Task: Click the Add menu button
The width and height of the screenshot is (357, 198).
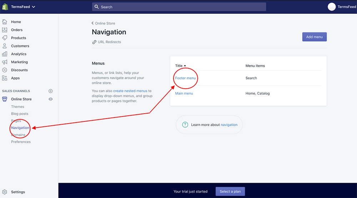Action: tap(315, 37)
